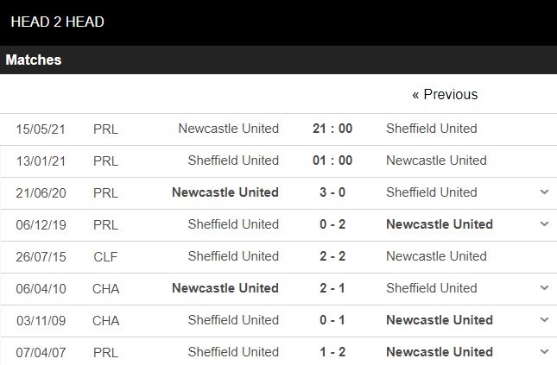Expand the 21/06/20 match details chevron

pyautogui.click(x=544, y=192)
